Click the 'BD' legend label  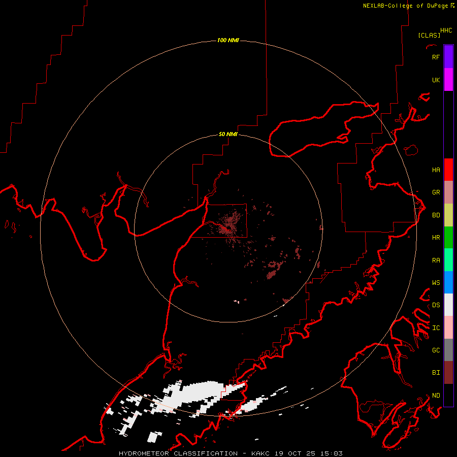point(436,215)
